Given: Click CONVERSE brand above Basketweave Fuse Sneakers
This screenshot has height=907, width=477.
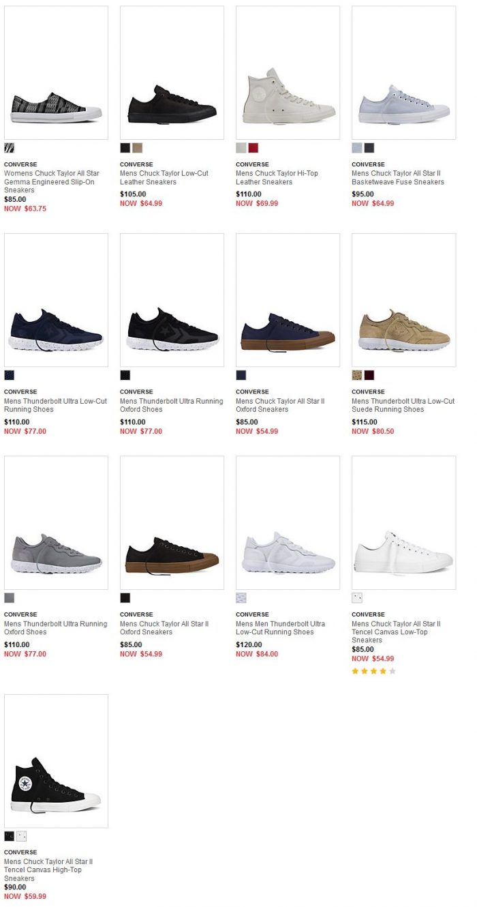Looking at the screenshot, I should tap(368, 164).
